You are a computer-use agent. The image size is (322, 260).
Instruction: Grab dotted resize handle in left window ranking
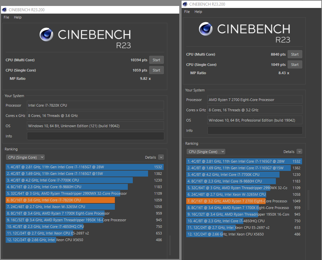pyautogui.click(x=170, y=245)
